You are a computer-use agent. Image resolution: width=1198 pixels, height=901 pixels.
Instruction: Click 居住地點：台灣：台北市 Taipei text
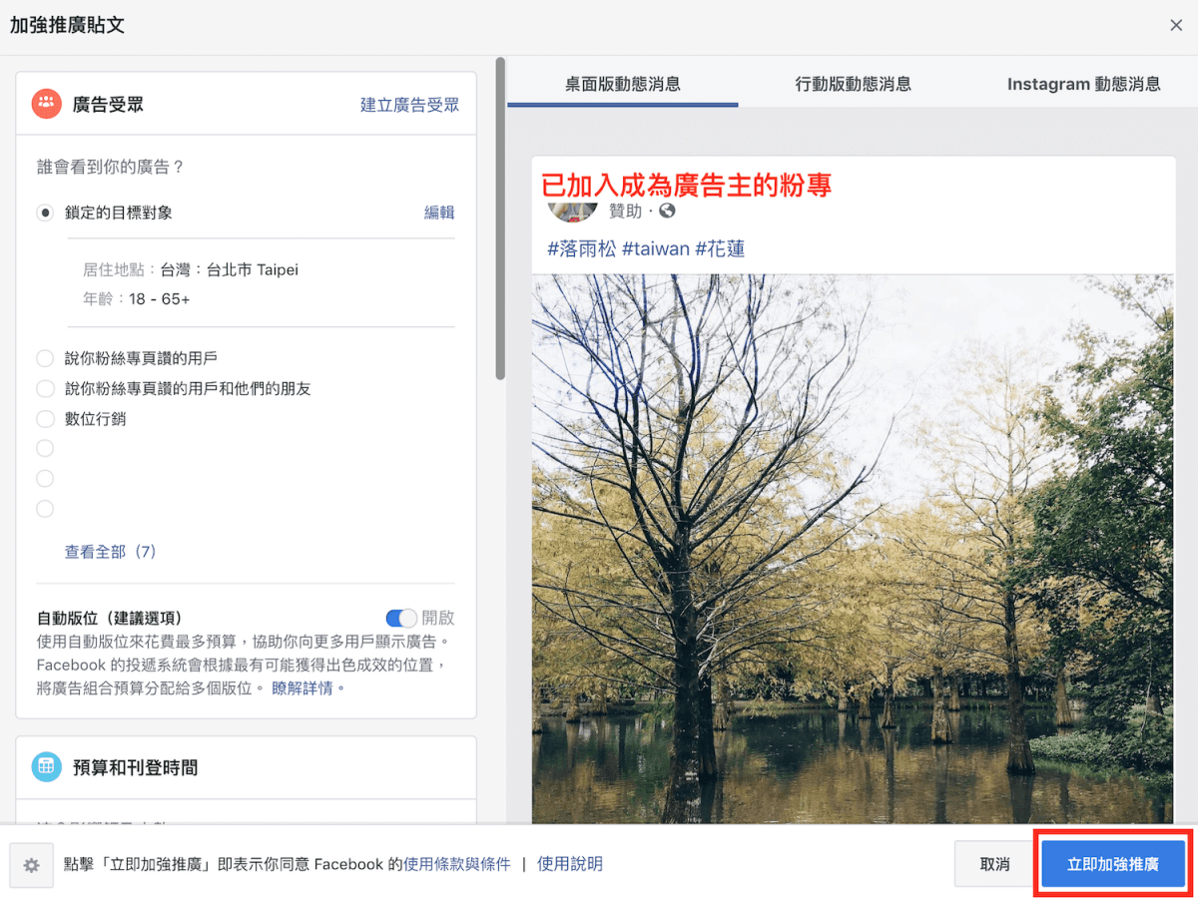pos(191,269)
